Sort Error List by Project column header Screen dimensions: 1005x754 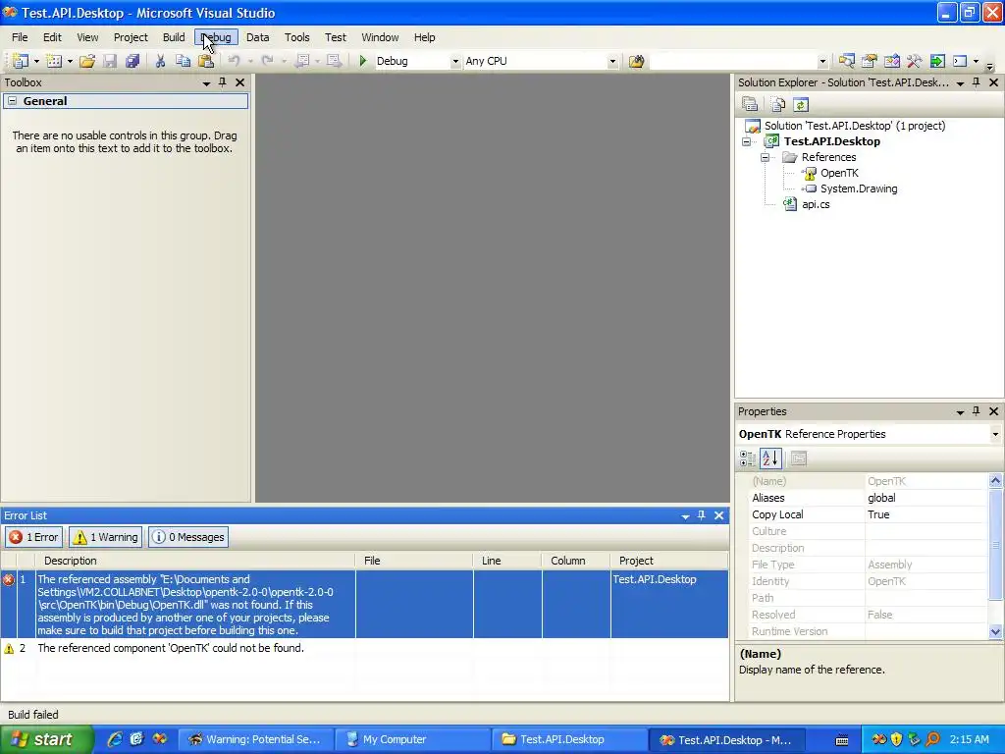point(669,561)
